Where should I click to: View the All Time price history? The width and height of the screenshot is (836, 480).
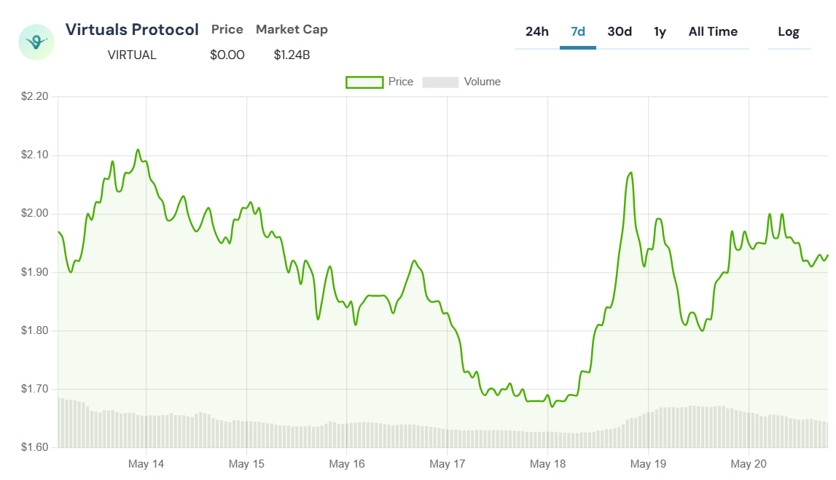pyautogui.click(x=713, y=31)
